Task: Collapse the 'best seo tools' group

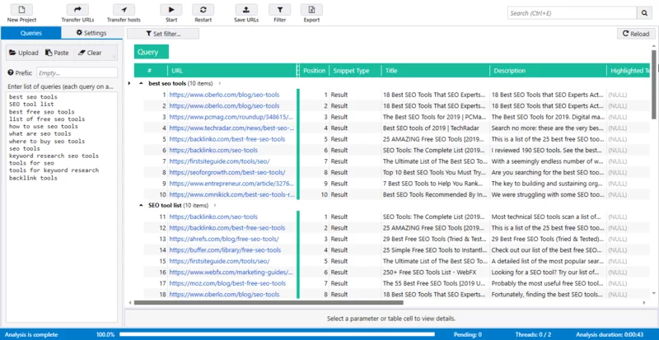Action: (141, 84)
